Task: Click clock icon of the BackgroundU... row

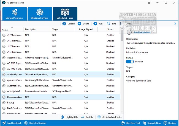Action: (4, 97)
